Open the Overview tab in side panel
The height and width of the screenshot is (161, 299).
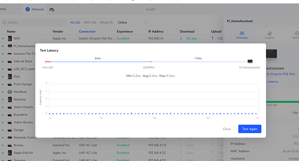point(242,35)
